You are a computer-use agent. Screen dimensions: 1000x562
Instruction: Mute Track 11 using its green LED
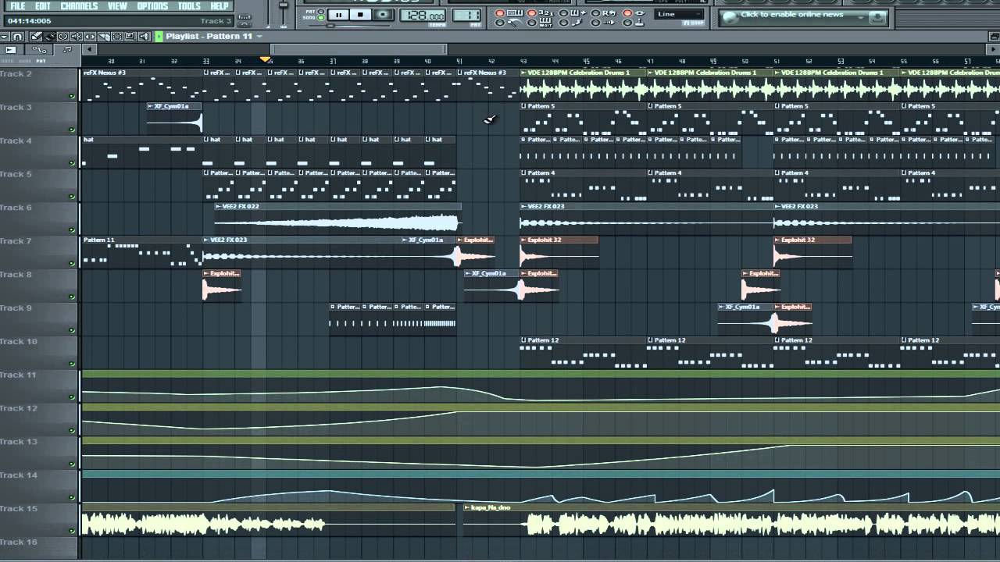(72, 397)
